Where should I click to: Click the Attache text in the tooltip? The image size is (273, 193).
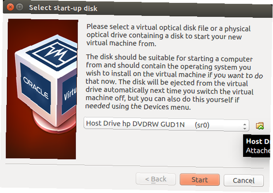click(x=258, y=150)
